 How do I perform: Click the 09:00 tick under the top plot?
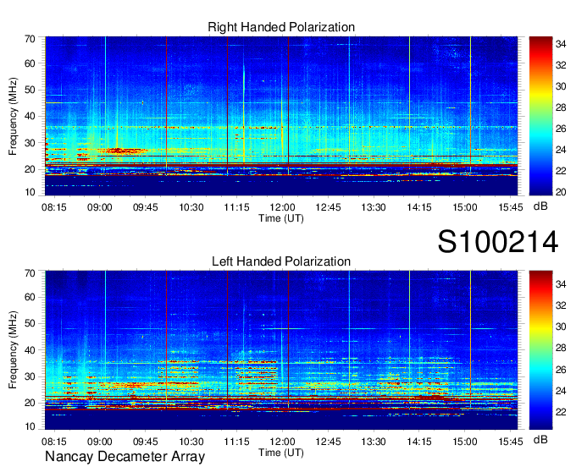(x=100, y=207)
